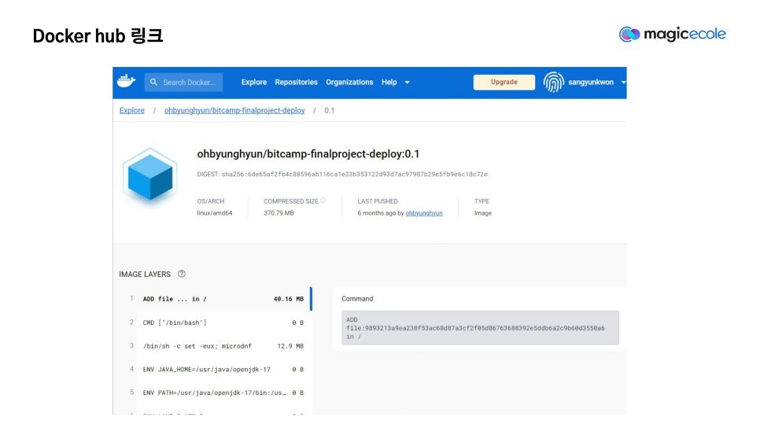Screen dimensions: 760x428
Task: Follow the Explore breadcrumb link
Action: click(x=132, y=110)
